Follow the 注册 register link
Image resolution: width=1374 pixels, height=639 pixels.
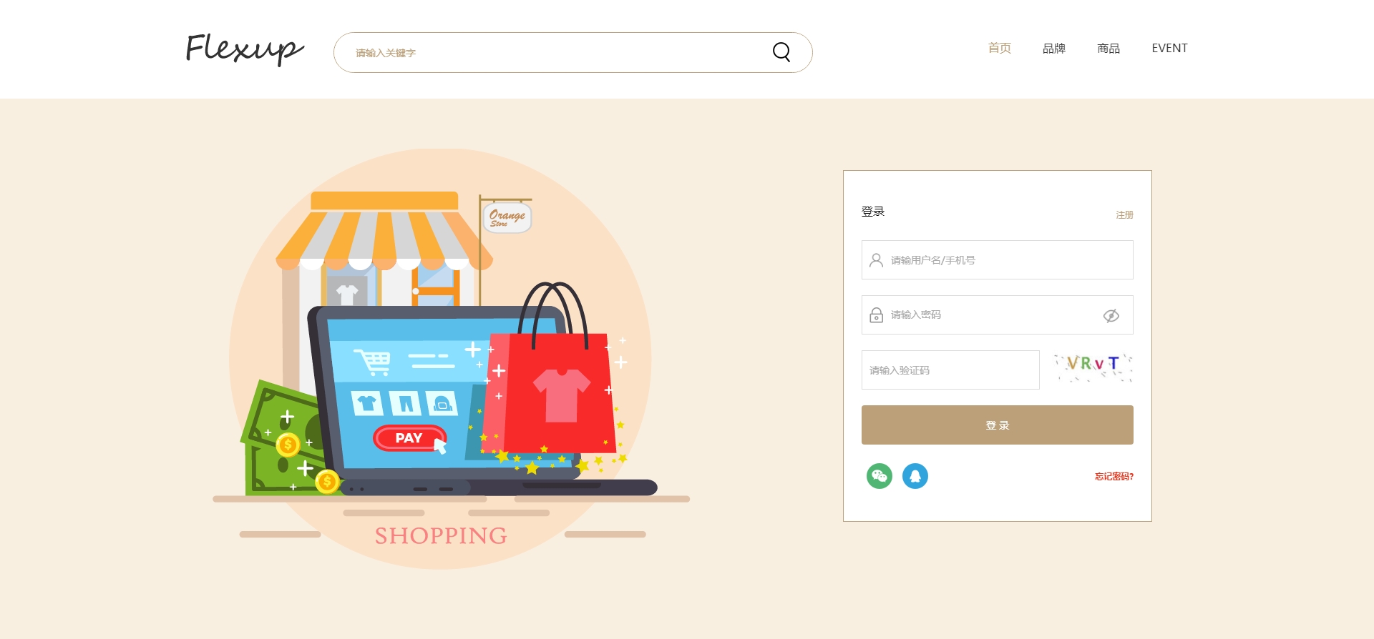tap(1125, 214)
